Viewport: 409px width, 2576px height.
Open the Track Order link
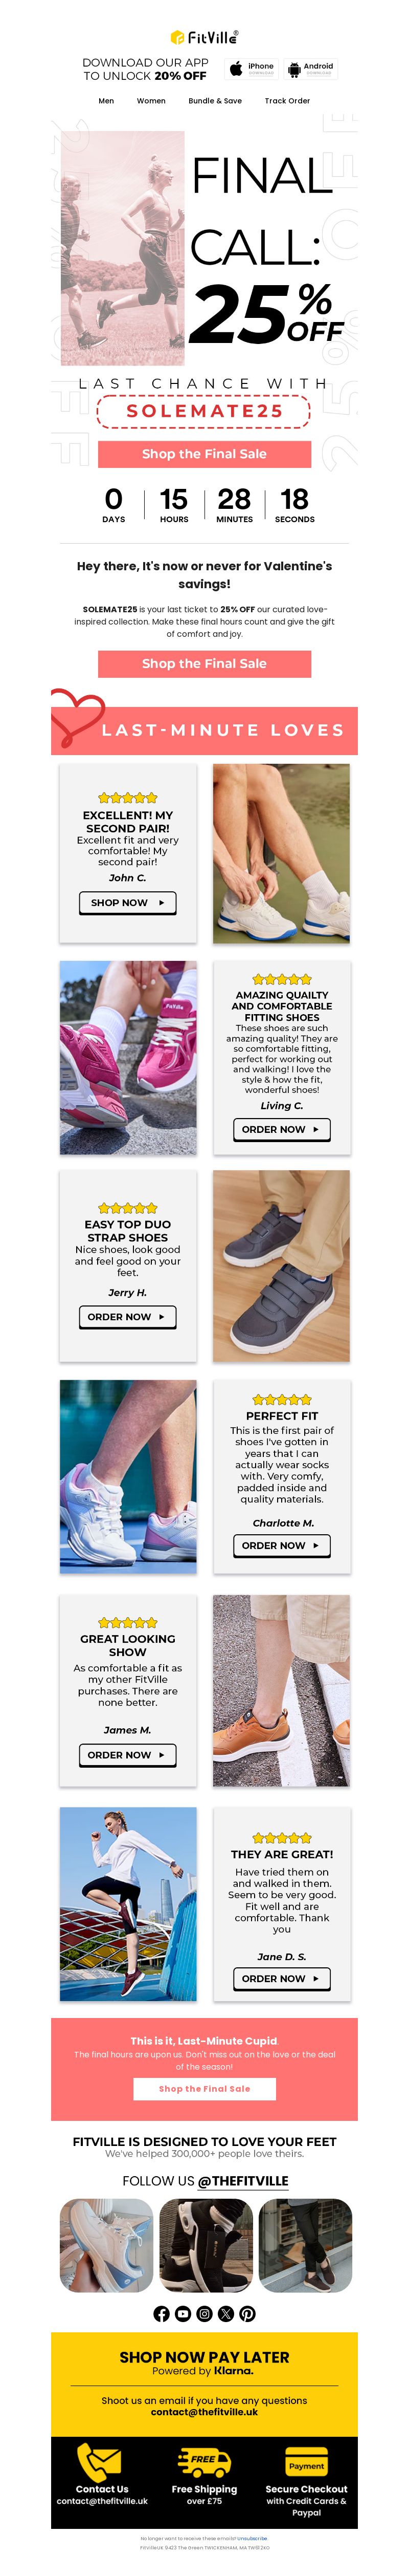point(287,101)
